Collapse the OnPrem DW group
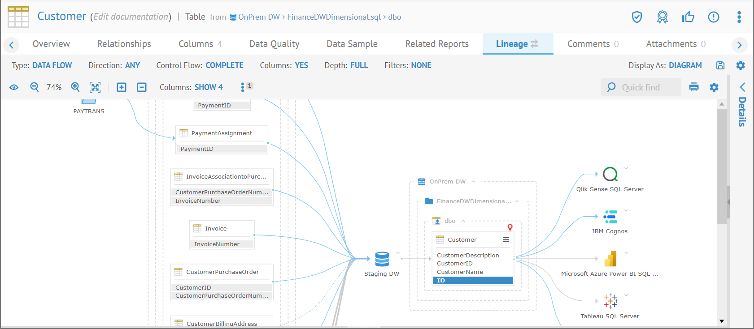The image size is (754, 329). pos(473,182)
